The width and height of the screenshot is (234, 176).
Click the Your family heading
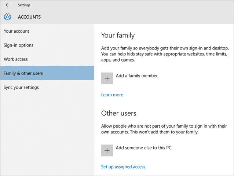(x=118, y=36)
